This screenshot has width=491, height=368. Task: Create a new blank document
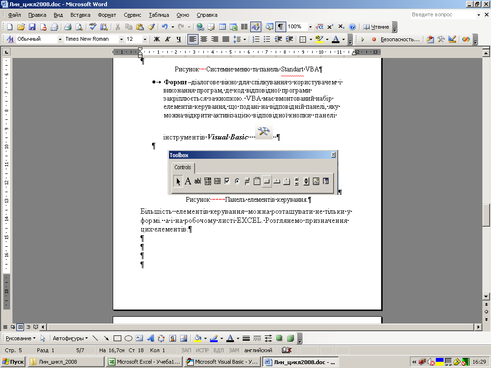tap(10, 27)
